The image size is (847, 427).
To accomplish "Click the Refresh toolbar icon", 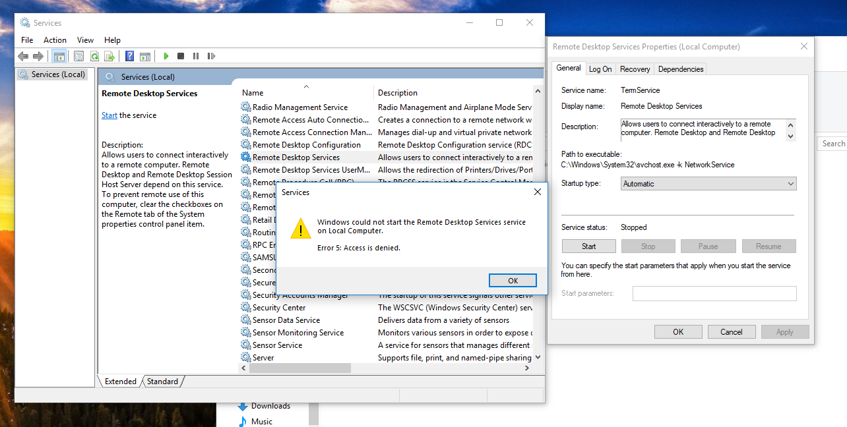I will pyautogui.click(x=94, y=57).
